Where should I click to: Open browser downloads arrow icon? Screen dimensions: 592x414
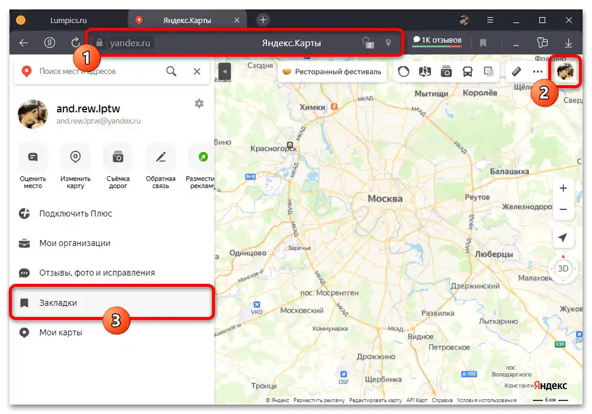[x=568, y=43]
